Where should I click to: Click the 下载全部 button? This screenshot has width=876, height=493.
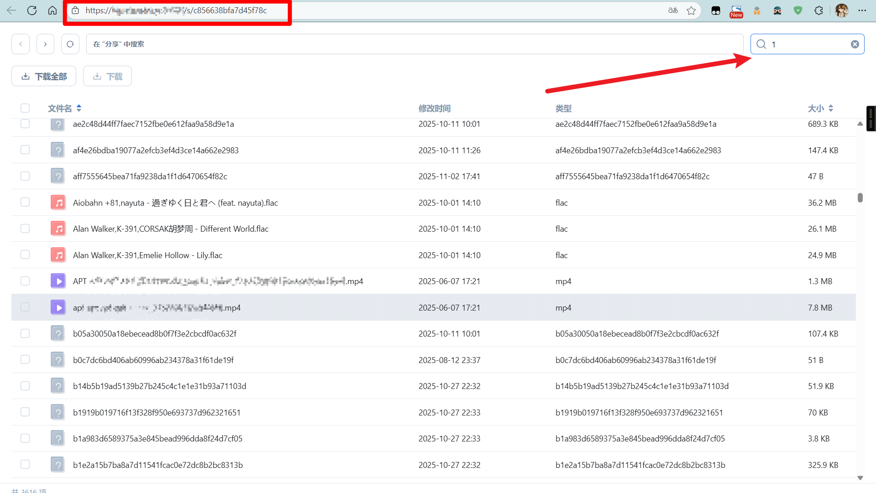[44, 76]
